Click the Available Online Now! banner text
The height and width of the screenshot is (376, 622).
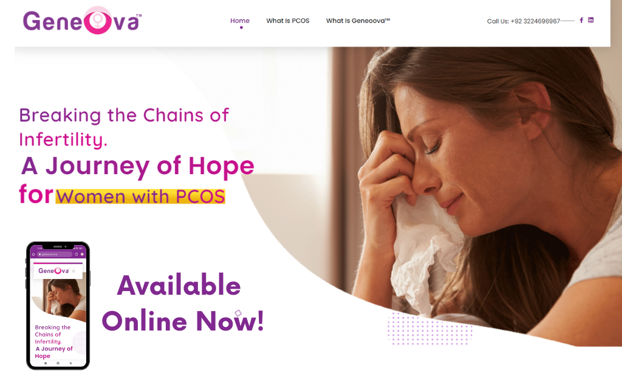pos(182,303)
